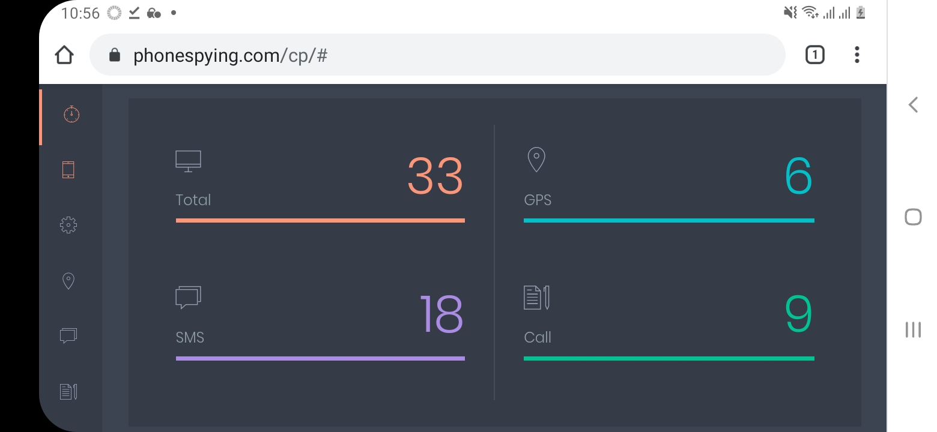937x432 pixels.
Task: Select the device tablet icon in sidebar
Action: pyautogui.click(x=68, y=170)
